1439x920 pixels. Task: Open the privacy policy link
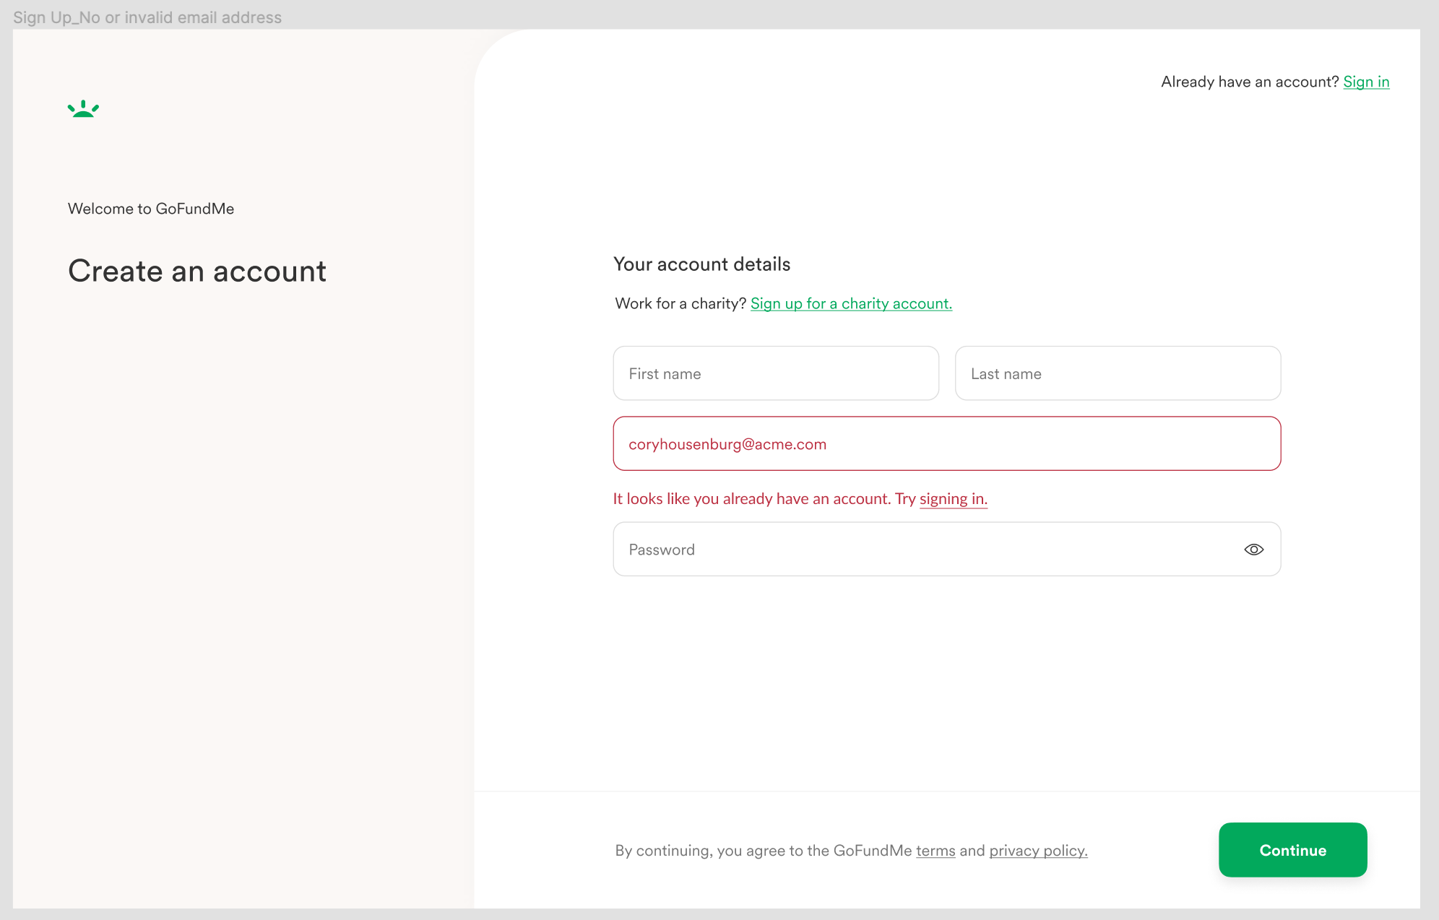point(1037,851)
